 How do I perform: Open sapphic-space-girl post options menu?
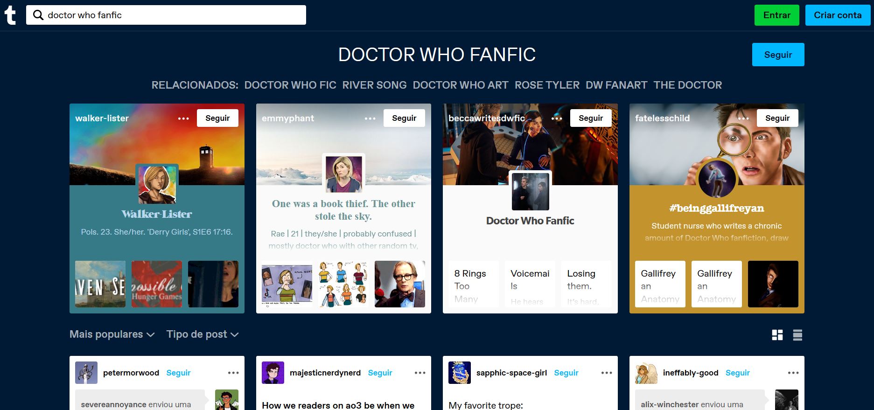tap(607, 373)
